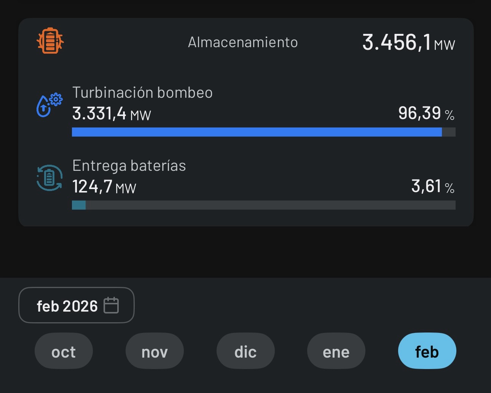Click the battery delivery cycle icon
The image size is (491, 393).
click(49, 178)
